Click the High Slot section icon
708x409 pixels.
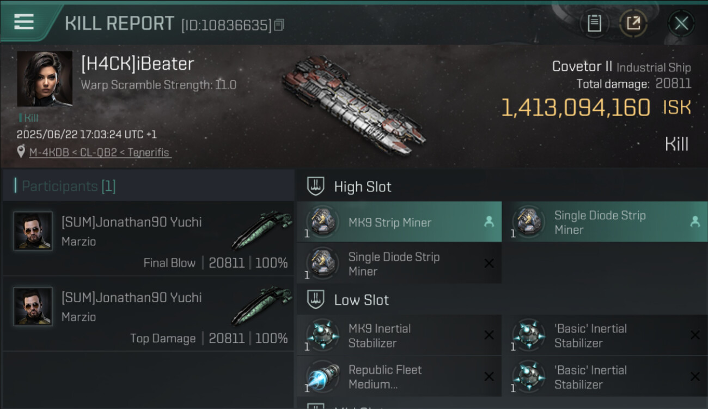[315, 187]
